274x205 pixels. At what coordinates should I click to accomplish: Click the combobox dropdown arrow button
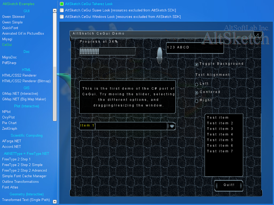172,126
